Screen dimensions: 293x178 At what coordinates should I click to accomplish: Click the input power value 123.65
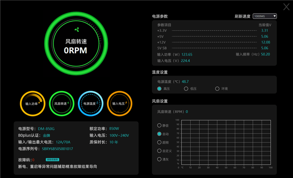coord(187,54)
